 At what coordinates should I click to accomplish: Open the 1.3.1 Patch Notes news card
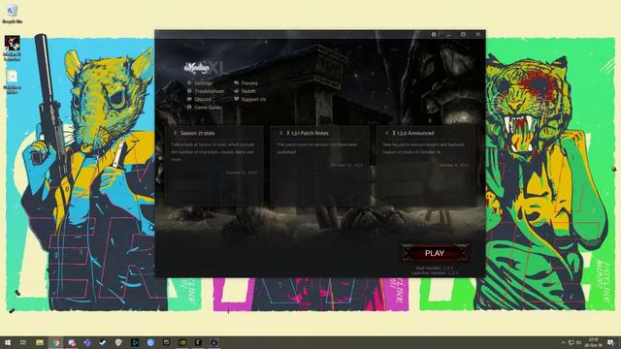click(319, 166)
